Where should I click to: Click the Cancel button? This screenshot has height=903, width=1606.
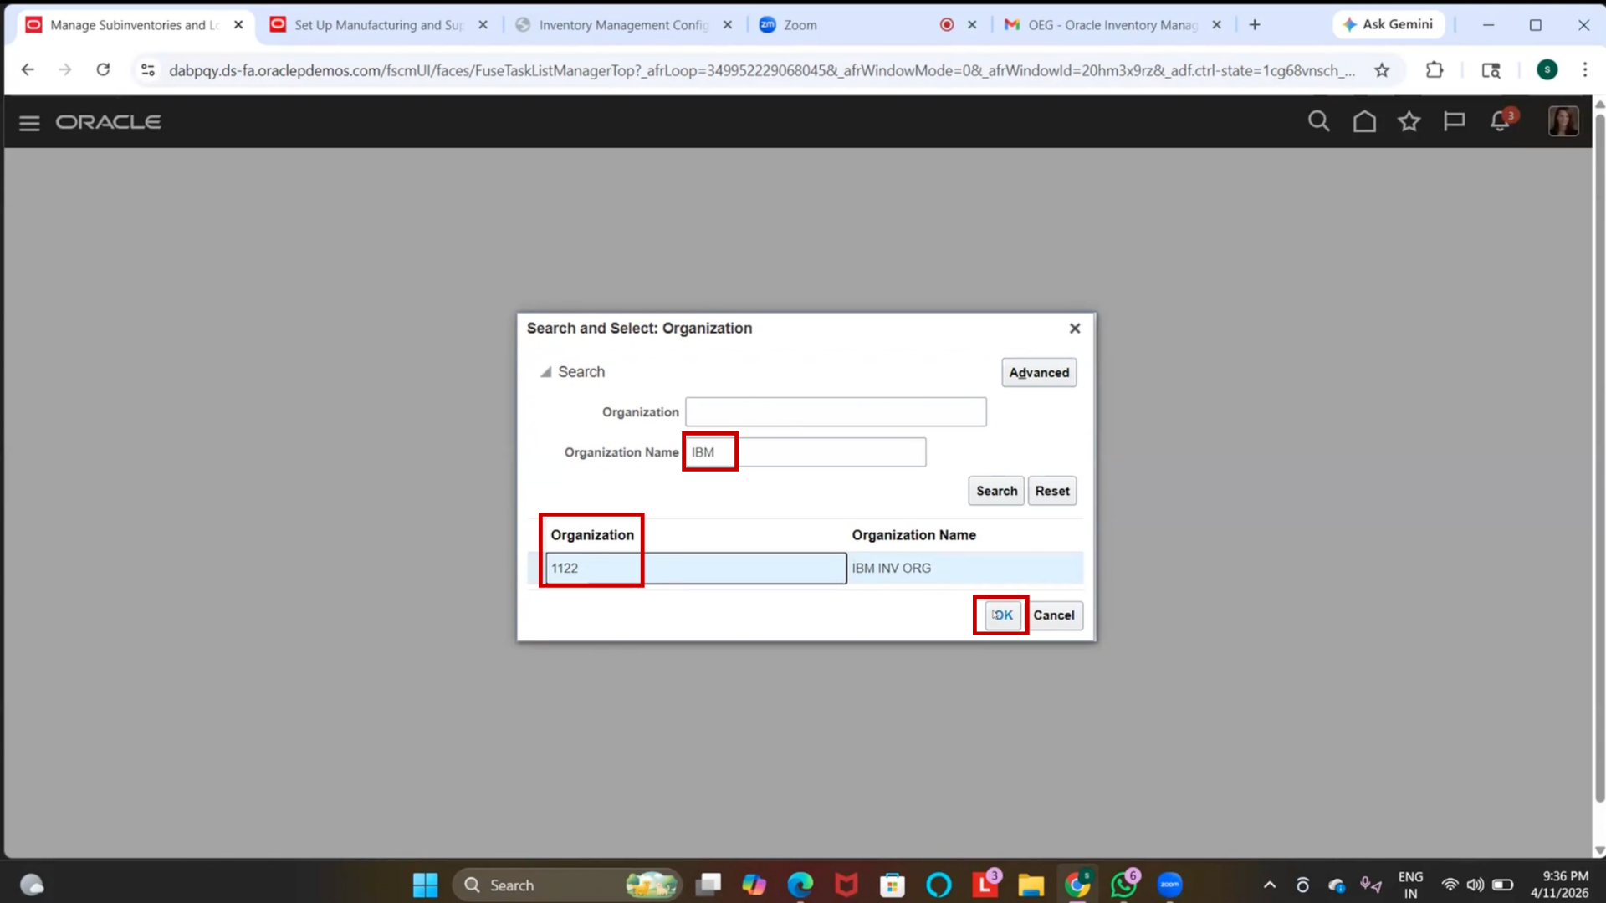click(x=1054, y=615)
